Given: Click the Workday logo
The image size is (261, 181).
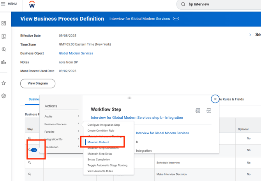Looking at the screenshot, I should click(x=32, y=5).
